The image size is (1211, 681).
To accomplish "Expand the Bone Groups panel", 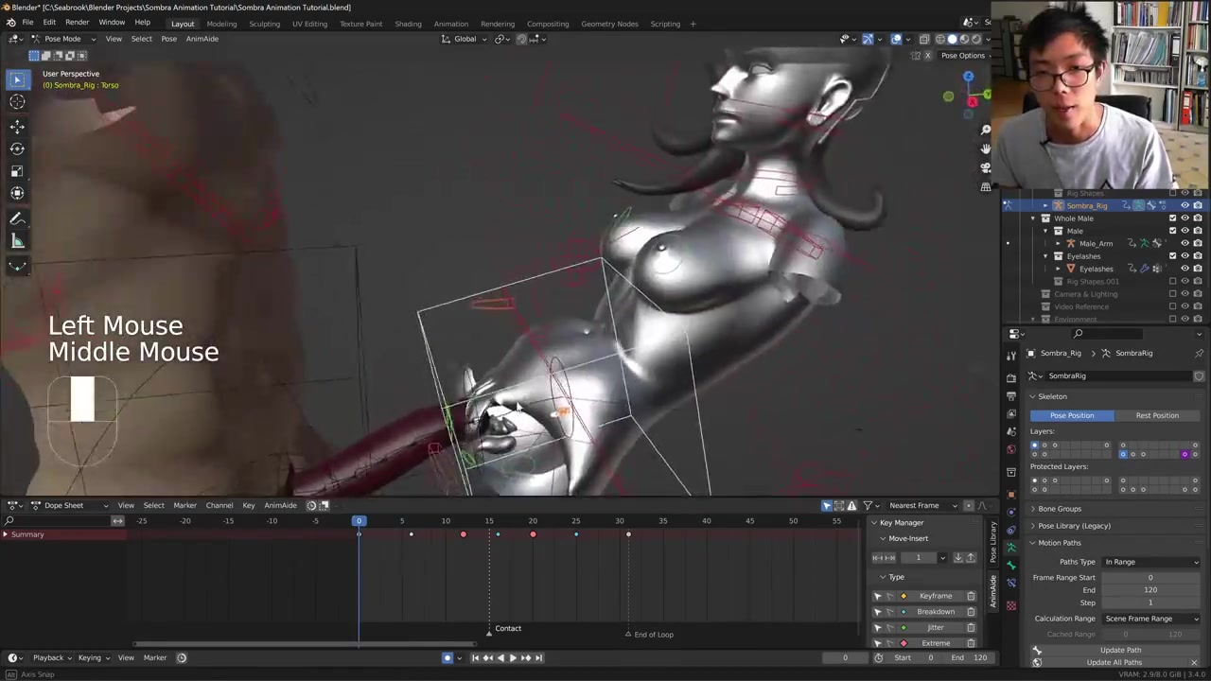I will 1059,509.
